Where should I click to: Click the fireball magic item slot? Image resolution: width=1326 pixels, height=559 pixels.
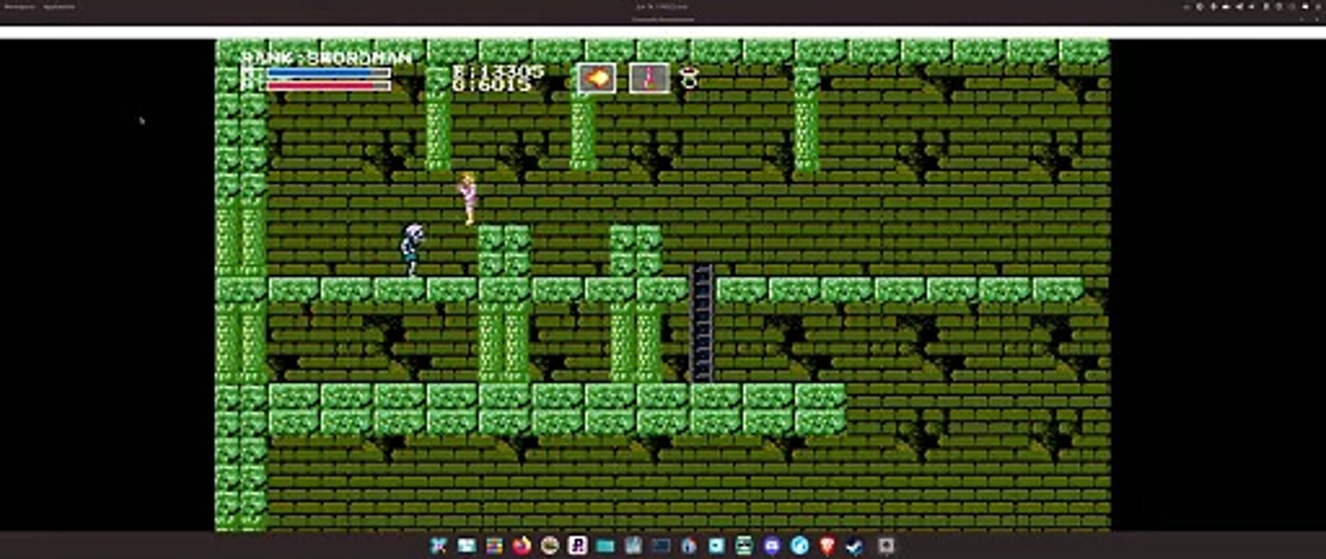[596, 78]
